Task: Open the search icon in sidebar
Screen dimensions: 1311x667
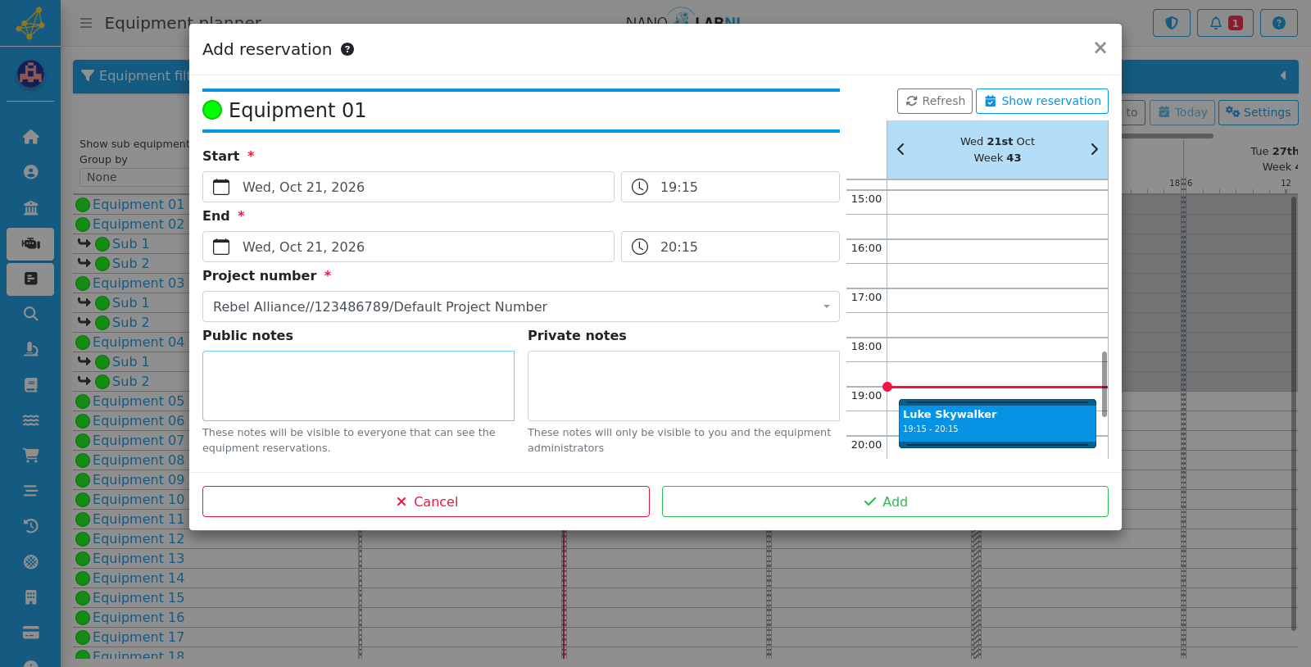Action: 30,314
